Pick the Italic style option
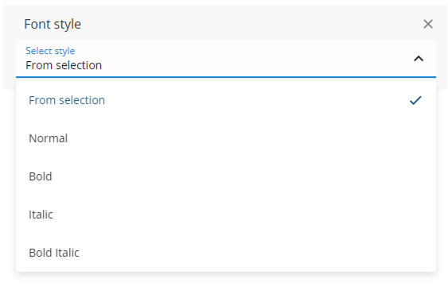Image resolution: width=448 pixels, height=290 pixels. click(x=226, y=215)
